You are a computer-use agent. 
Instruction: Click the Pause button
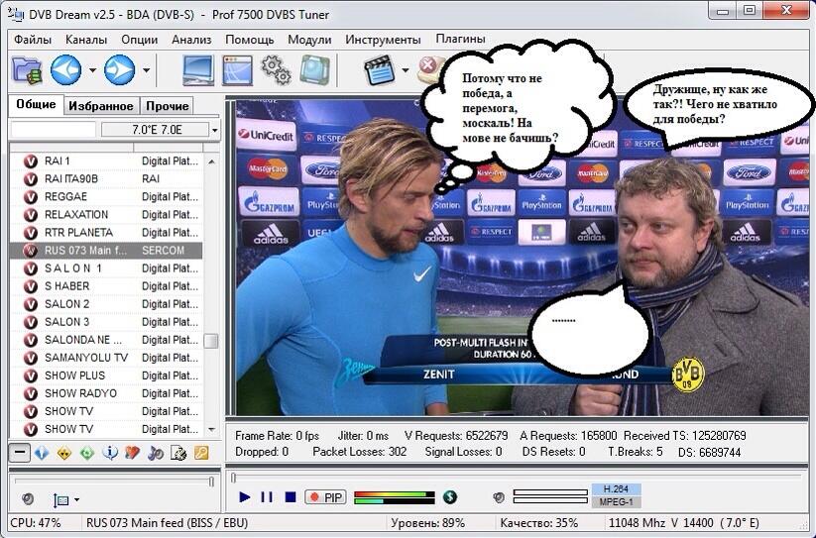click(267, 497)
